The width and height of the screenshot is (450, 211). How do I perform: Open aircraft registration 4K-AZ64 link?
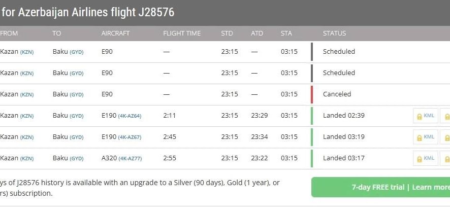(x=130, y=116)
